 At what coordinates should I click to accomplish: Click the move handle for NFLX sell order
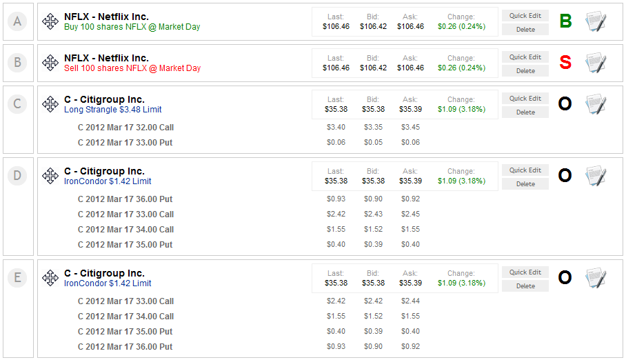tap(50, 63)
